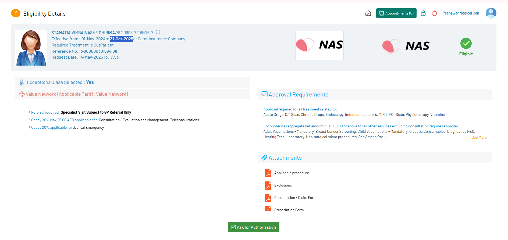
Task: Open the Exclusions PDF icon
Action: click(268, 185)
